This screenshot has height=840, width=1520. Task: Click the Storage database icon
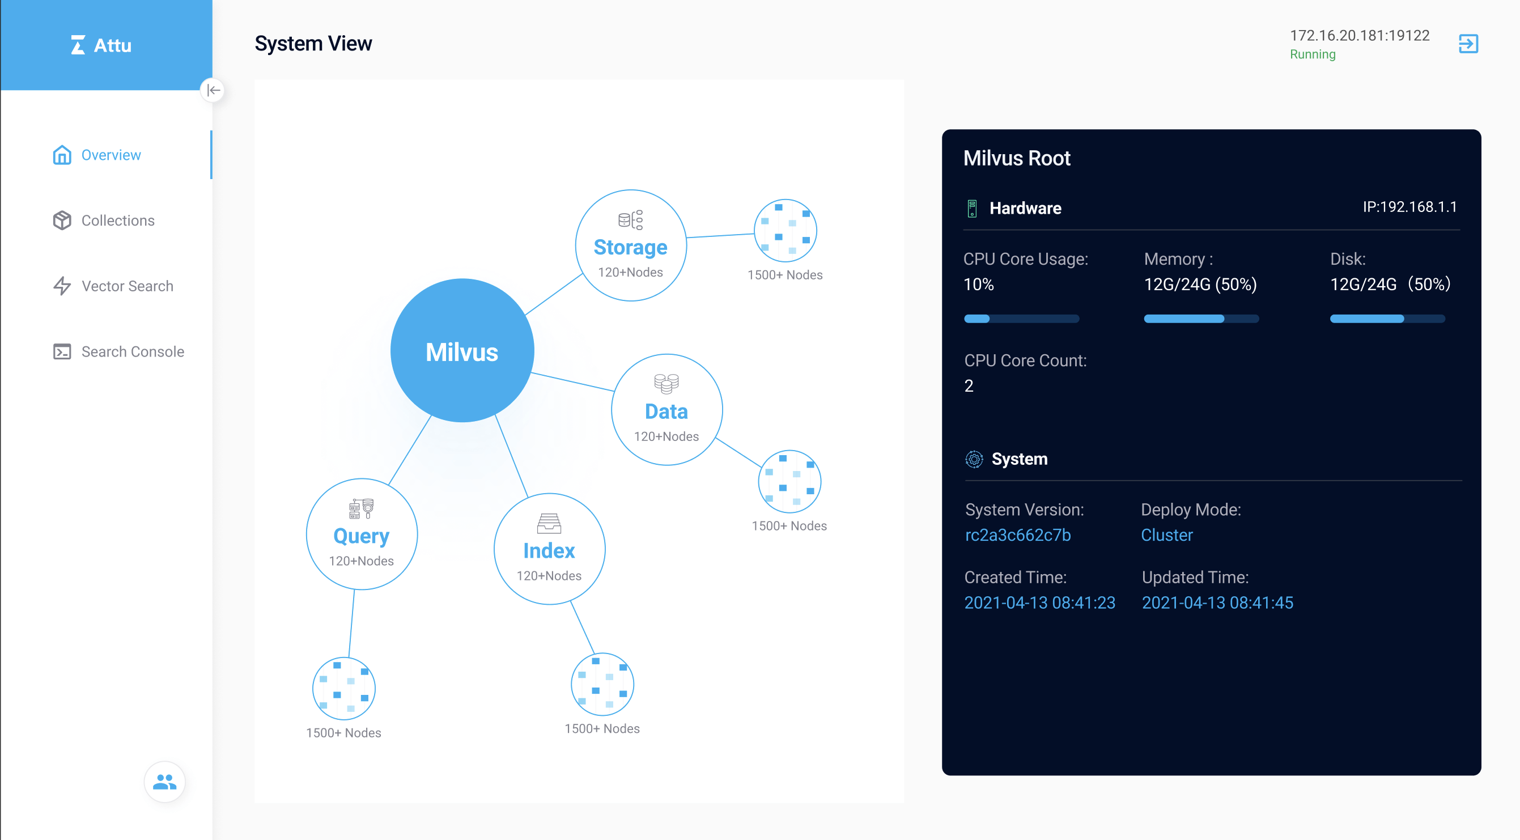click(x=630, y=219)
